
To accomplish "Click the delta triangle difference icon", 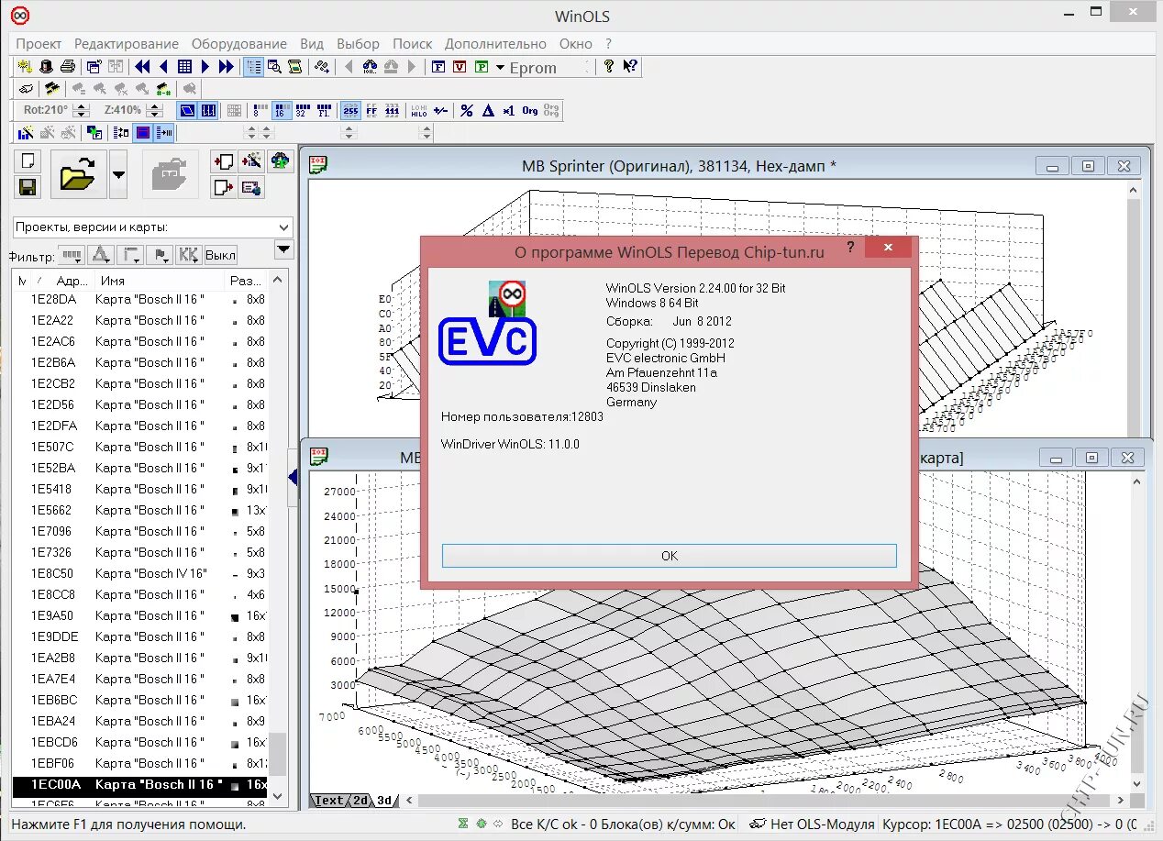I will click(x=488, y=110).
